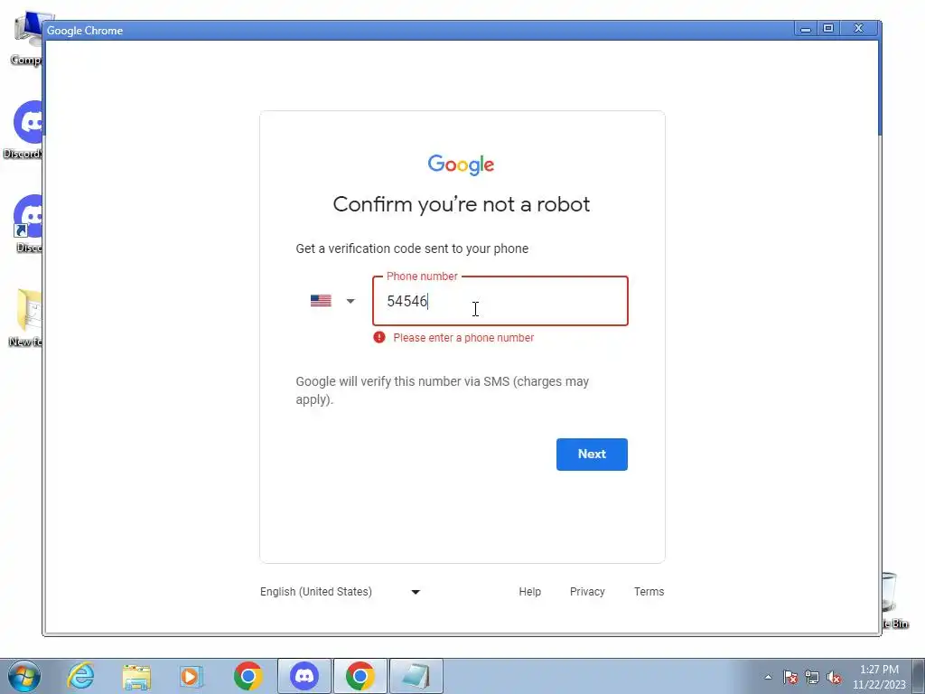The height and width of the screenshot is (694, 925).
Task: Show hidden system tray icons
Action: pos(768,677)
